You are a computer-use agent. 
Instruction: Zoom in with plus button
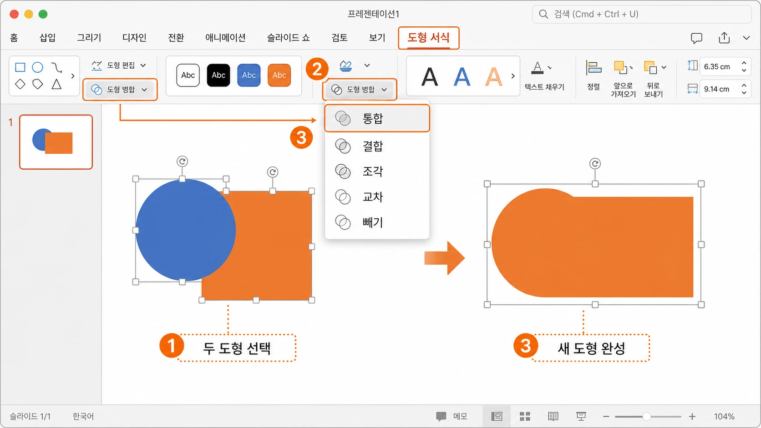(x=692, y=417)
